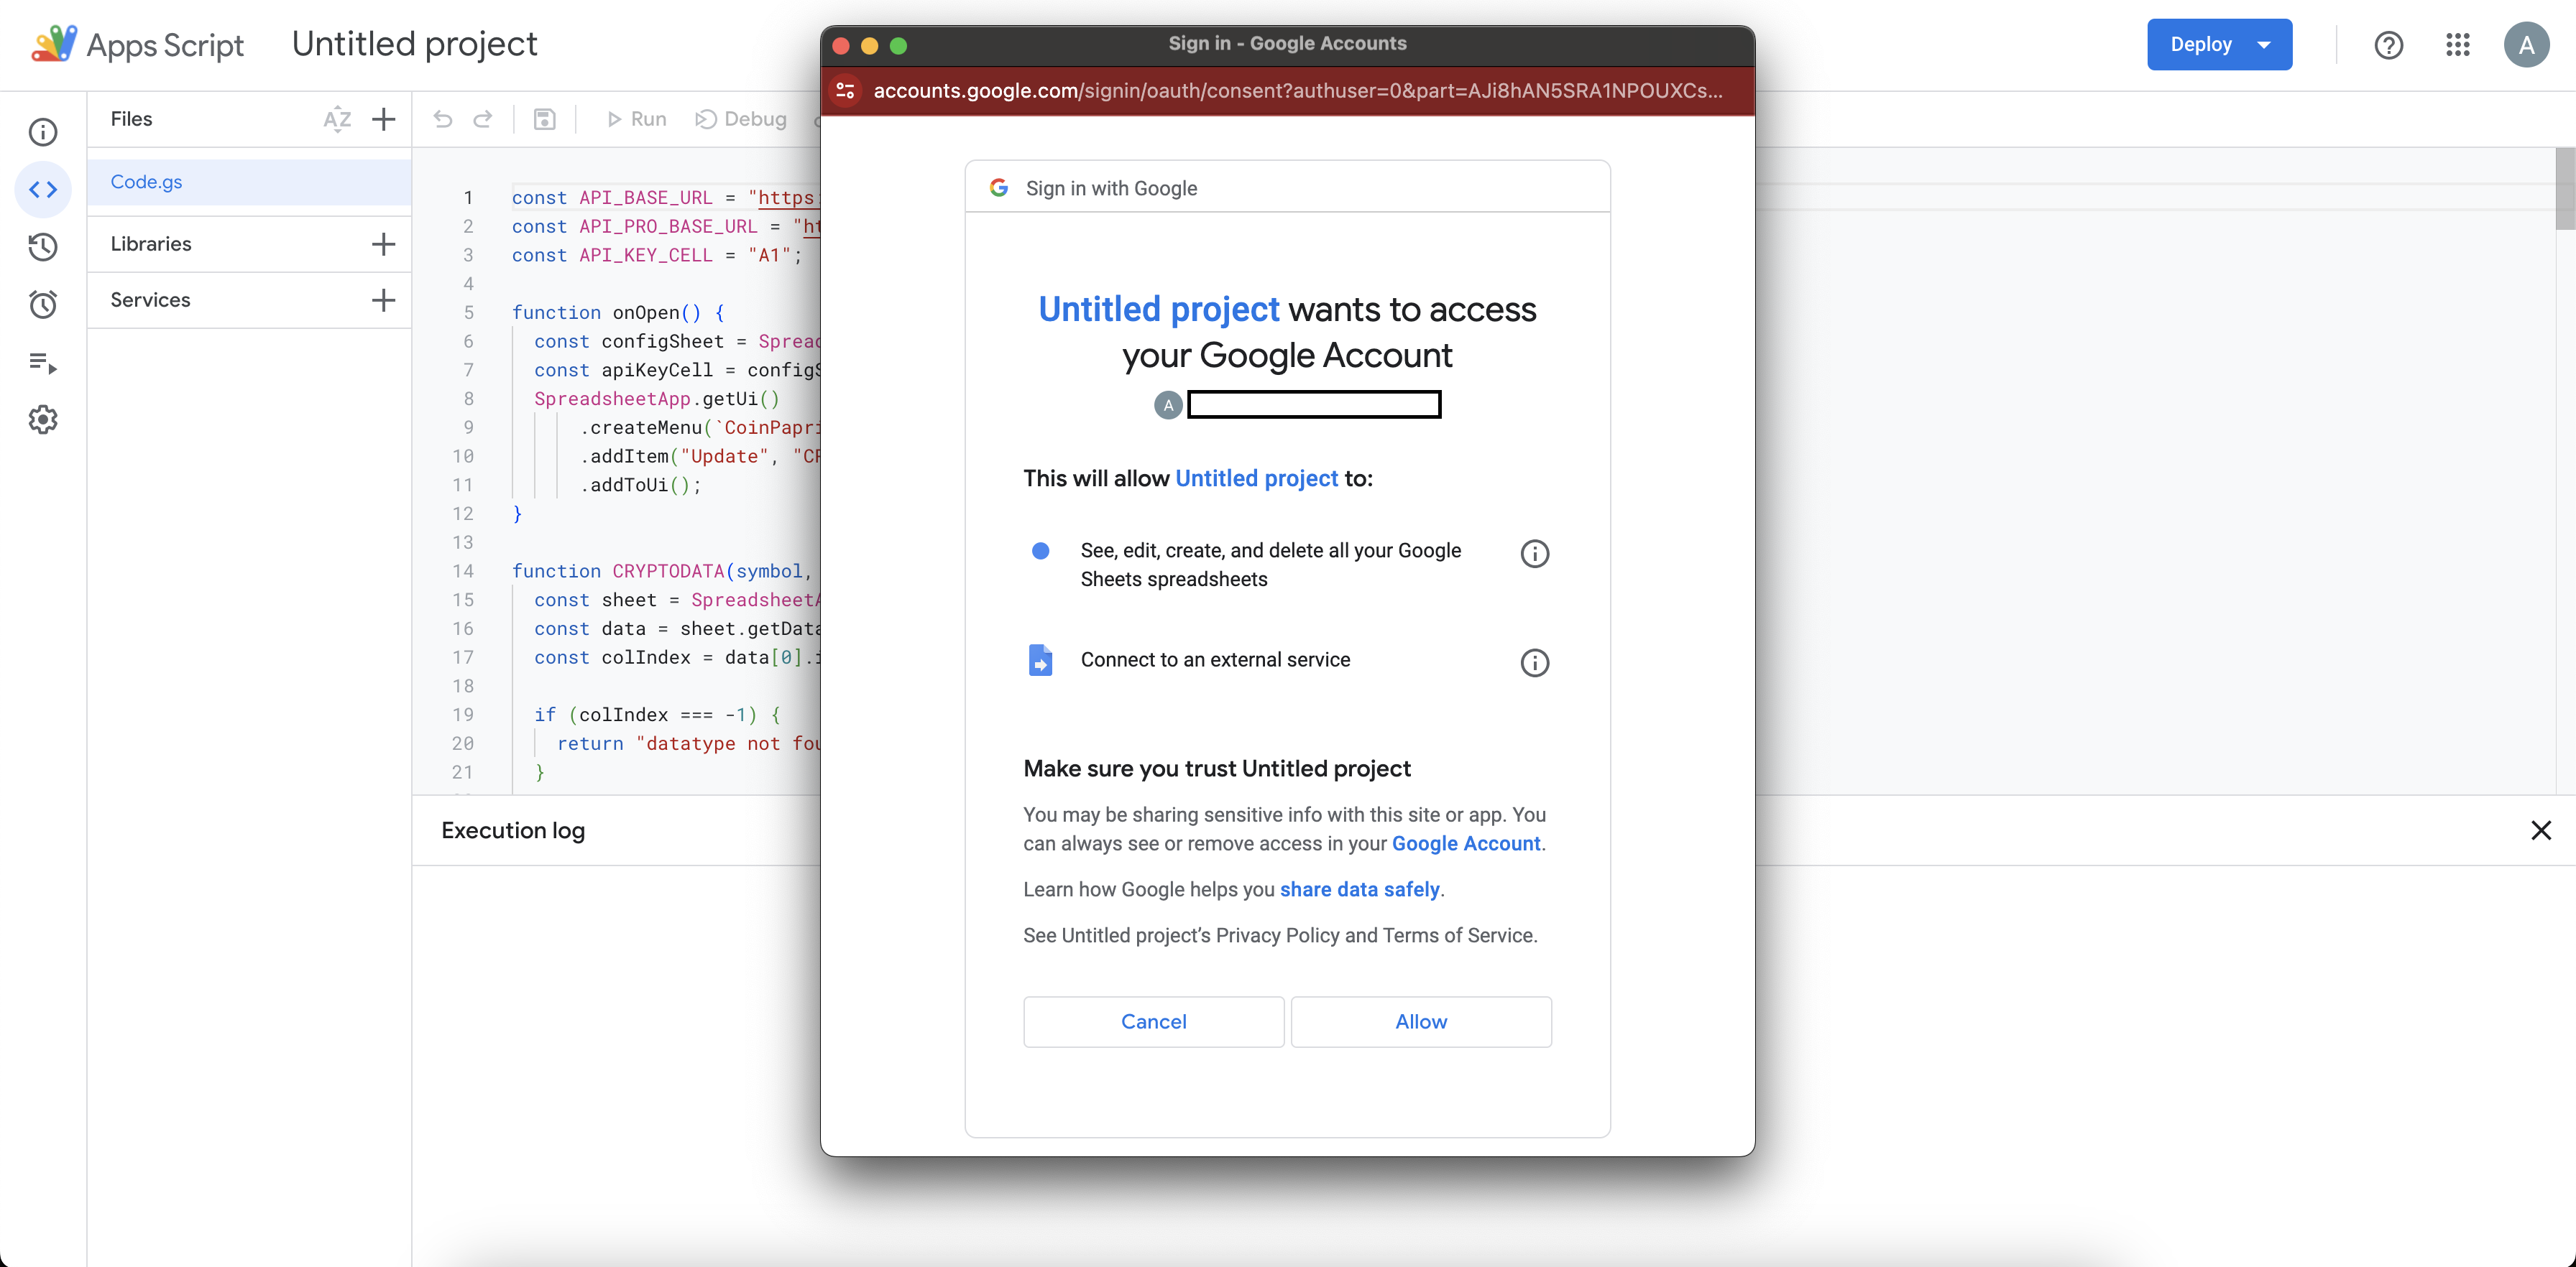Screen dimensions: 2576x1267
Task: Open the Overview info icon in sidebar
Action: point(43,132)
